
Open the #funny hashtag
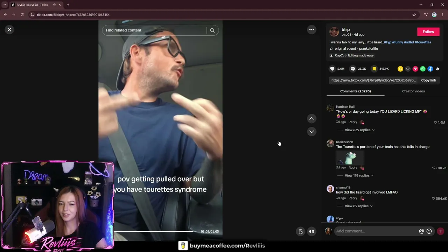(x=398, y=42)
